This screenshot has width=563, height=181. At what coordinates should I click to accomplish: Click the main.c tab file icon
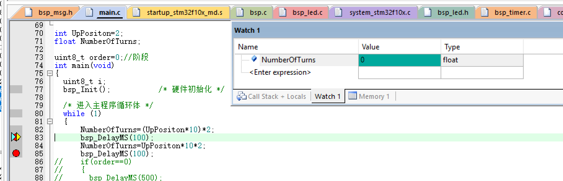tap(89, 12)
